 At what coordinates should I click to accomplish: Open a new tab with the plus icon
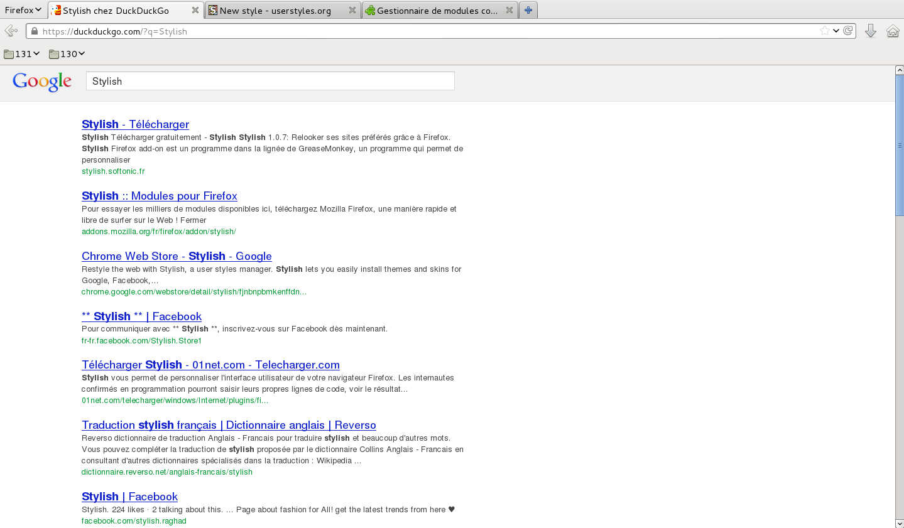526,9
